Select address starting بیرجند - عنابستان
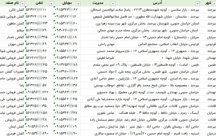Screen dimensions: 216x136 157,17
